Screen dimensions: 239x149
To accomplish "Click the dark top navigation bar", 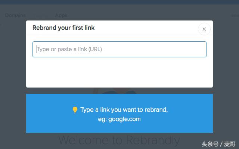I will coord(119,2).
